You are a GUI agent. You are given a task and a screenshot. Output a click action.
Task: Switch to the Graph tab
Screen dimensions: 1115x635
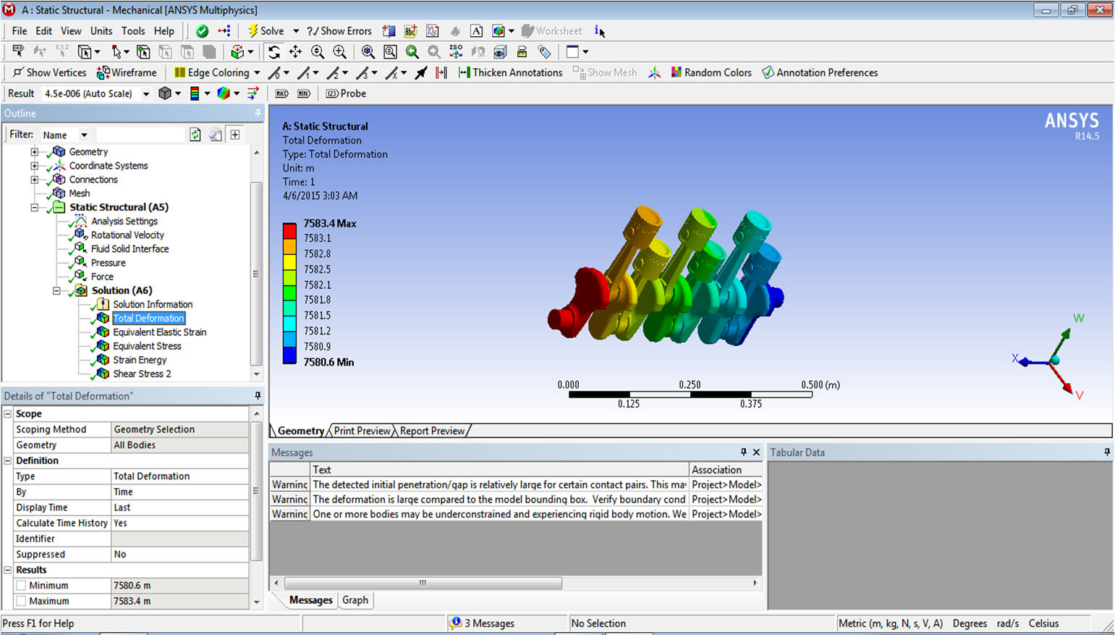tap(355, 600)
